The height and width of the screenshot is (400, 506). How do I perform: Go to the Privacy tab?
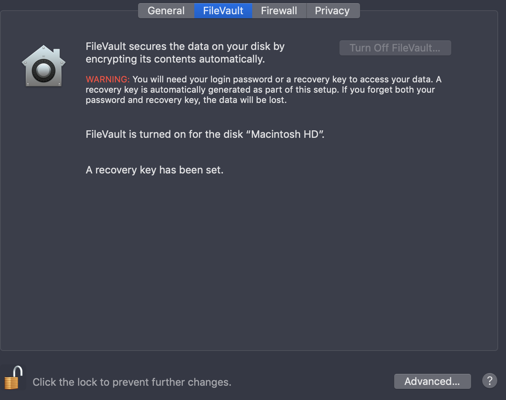tap(332, 11)
